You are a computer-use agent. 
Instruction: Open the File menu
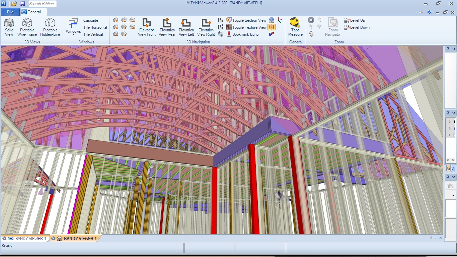click(10, 12)
